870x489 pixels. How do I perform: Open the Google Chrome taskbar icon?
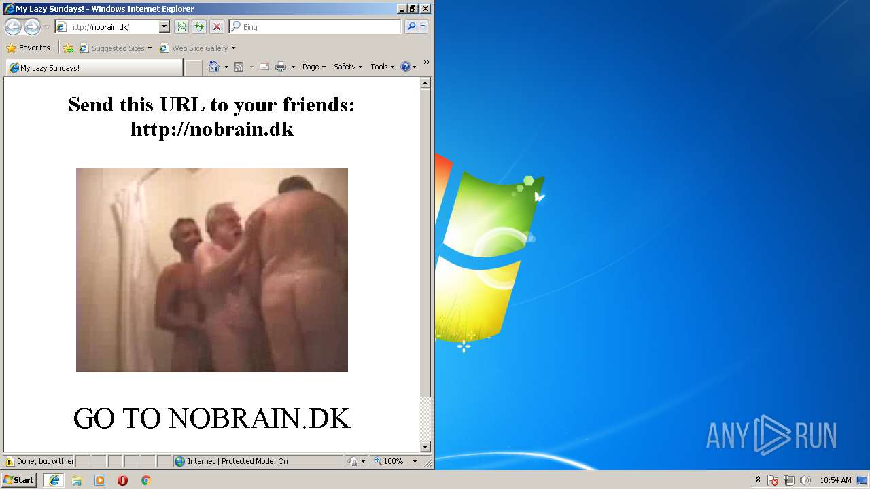pos(145,480)
